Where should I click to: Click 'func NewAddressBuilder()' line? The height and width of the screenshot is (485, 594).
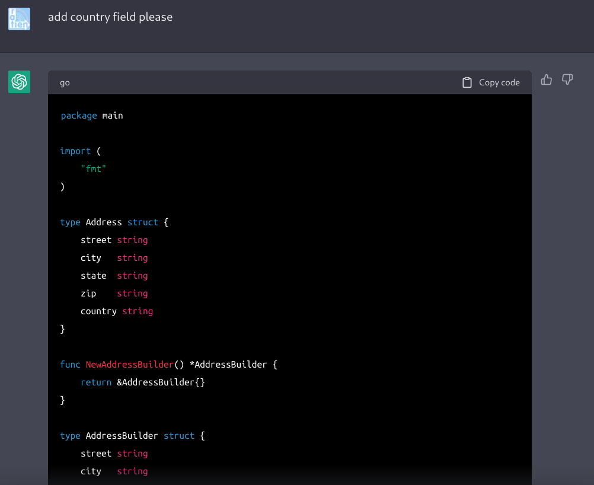(x=169, y=365)
